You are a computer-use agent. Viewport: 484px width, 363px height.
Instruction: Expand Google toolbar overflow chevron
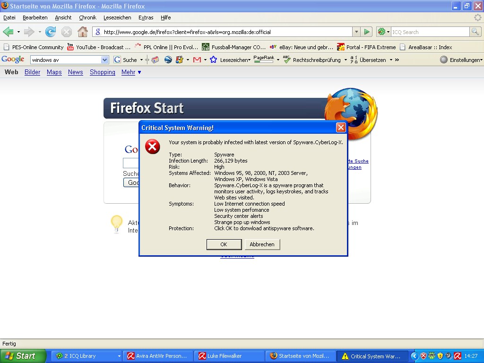pos(397,60)
